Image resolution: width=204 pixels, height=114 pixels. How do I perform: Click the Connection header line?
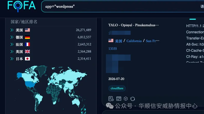coord(195,32)
